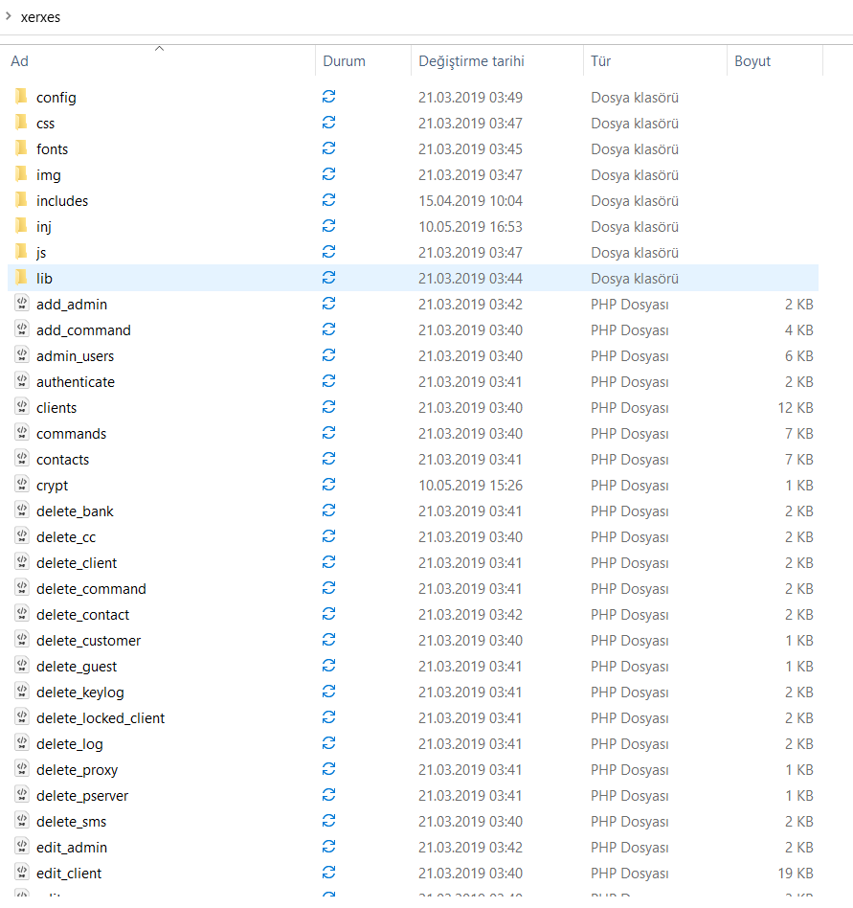853x908 pixels.
Task: Select the img folder icon
Action: [21, 173]
